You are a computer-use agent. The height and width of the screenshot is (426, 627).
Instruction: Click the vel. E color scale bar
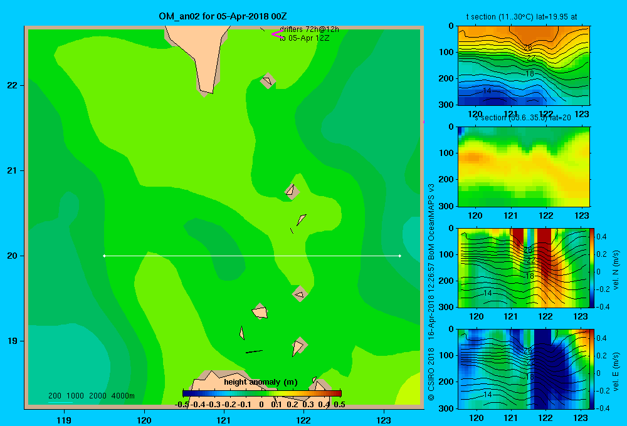pos(592,369)
